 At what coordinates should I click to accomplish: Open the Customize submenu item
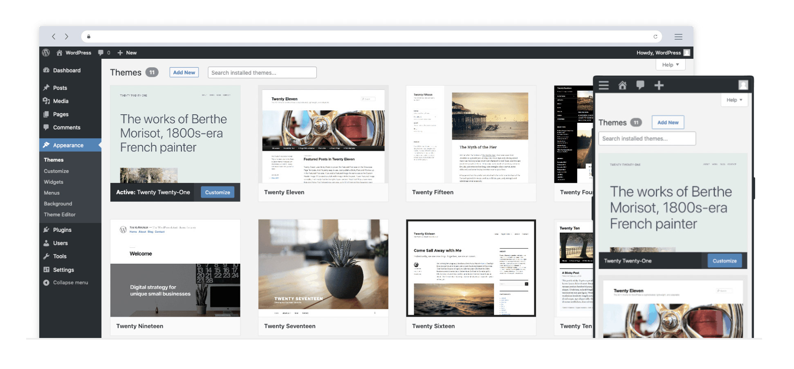click(x=56, y=171)
